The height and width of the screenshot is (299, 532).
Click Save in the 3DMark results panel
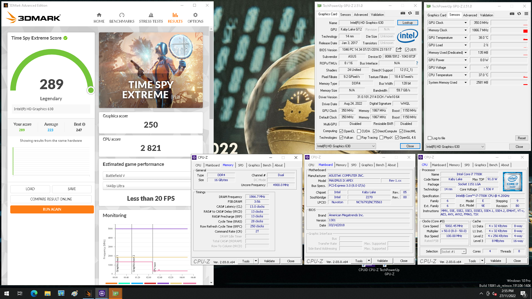[x=72, y=189]
